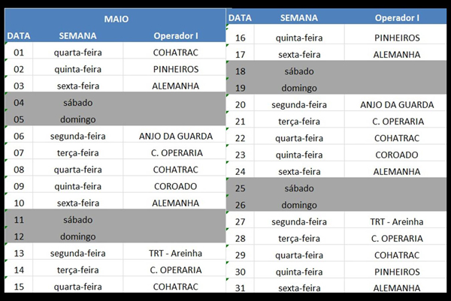451x301 pixels.
Task: Click the ANJO DA GUARDA cell, day 06
Action: [174, 136]
